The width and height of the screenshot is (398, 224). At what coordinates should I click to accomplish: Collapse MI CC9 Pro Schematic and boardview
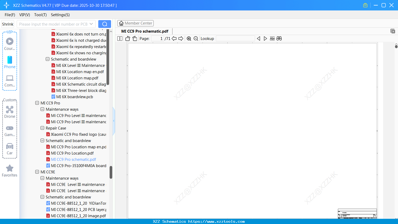[42, 141]
